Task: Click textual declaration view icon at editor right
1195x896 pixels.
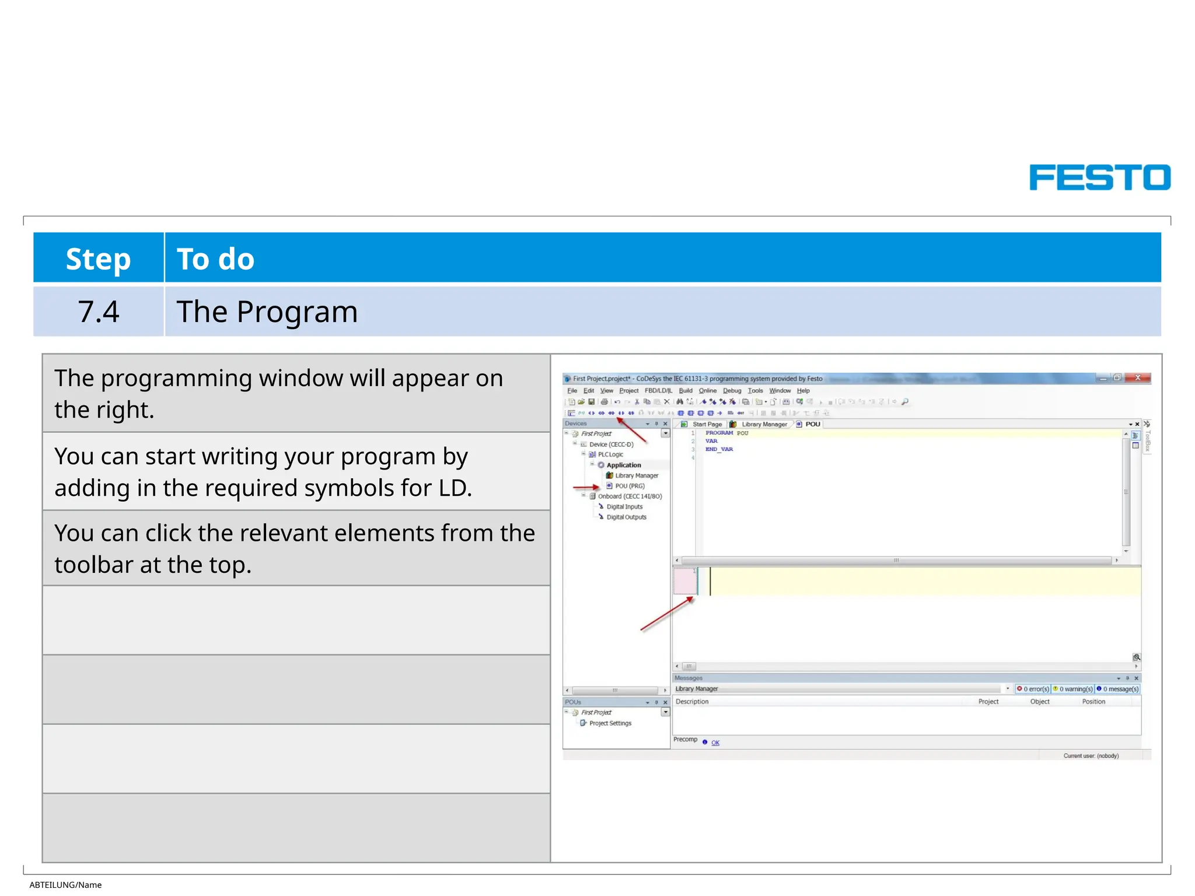Action: tap(1135, 435)
